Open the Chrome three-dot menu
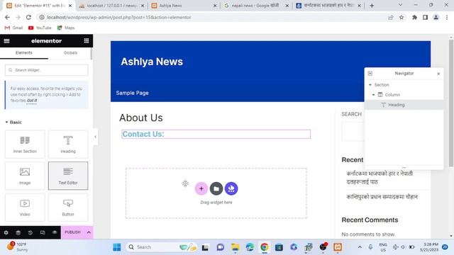 [x=447, y=17]
